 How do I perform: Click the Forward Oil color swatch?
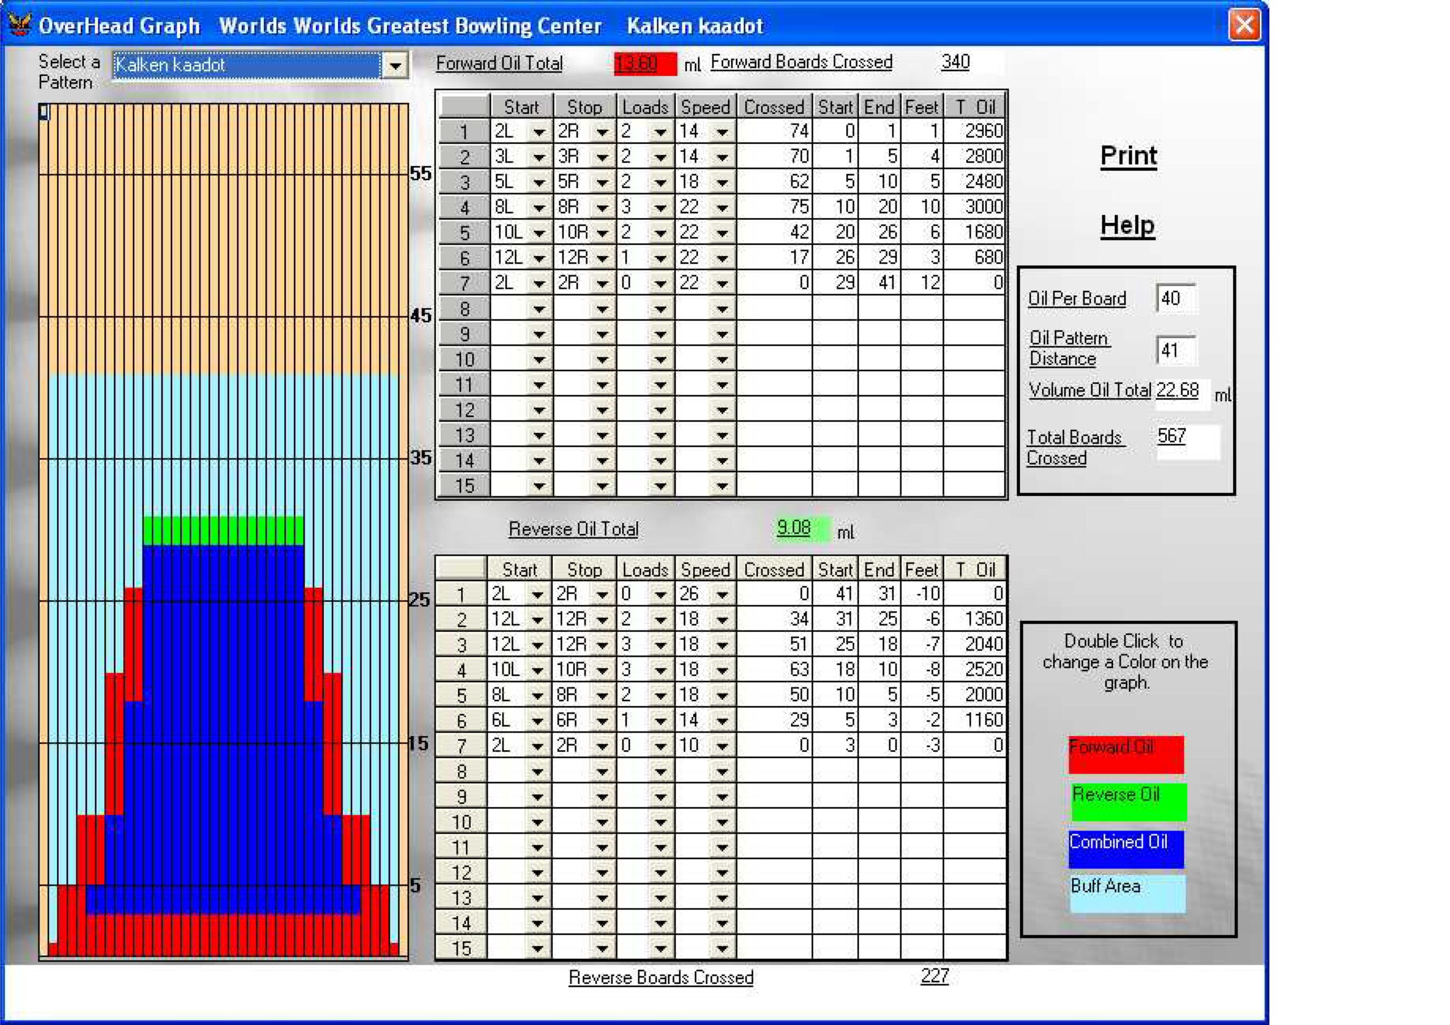1126,755
